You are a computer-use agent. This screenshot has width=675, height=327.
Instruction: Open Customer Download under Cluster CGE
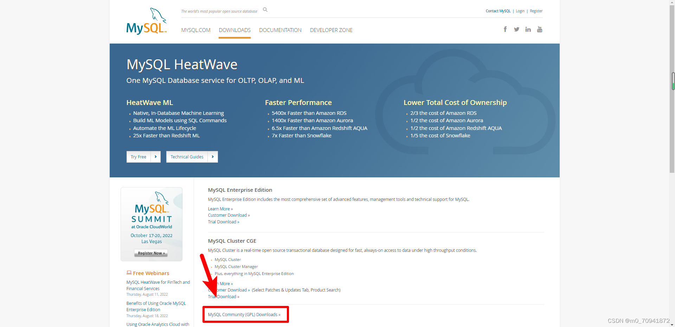pyautogui.click(x=229, y=290)
